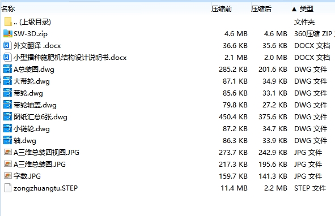Click the 文件夹 type label

[304, 22]
